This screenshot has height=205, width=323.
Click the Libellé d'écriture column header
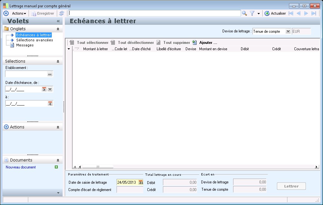[169, 49]
